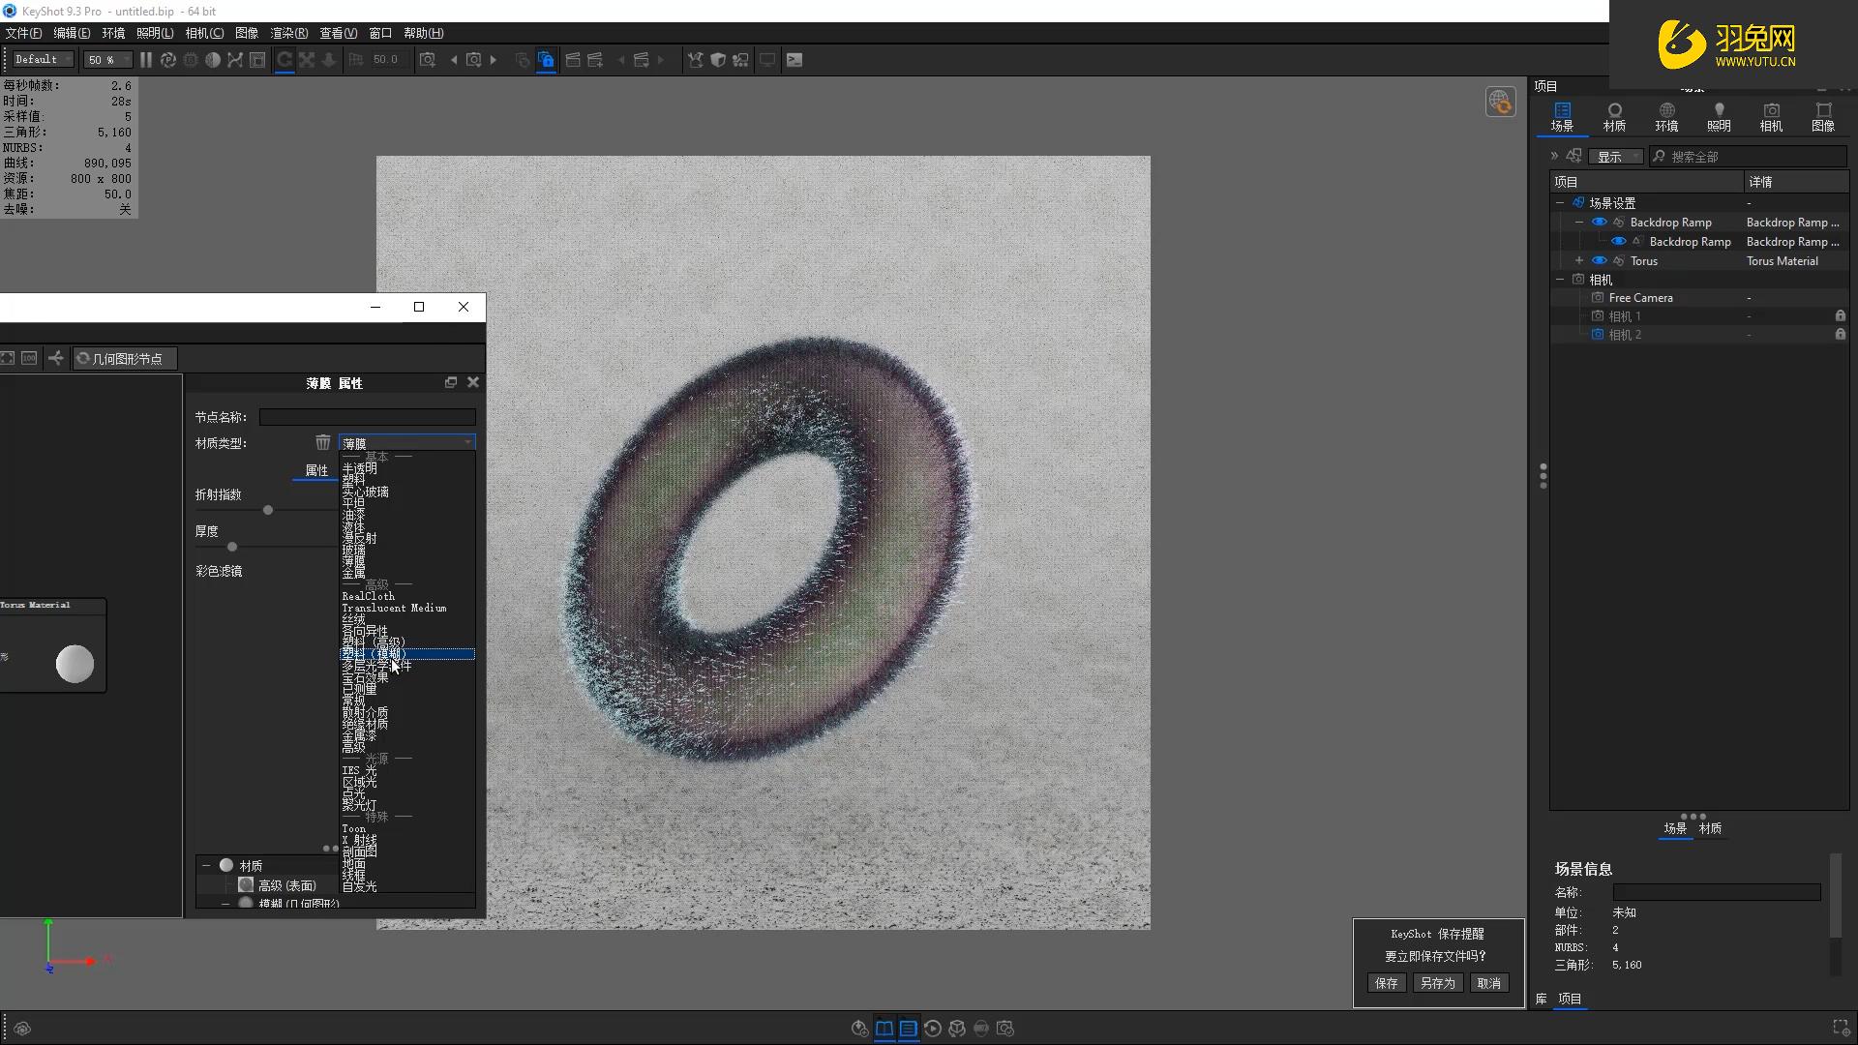The height and width of the screenshot is (1045, 1858).
Task: Expand the Torus tree node
Action: point(1578,260)
